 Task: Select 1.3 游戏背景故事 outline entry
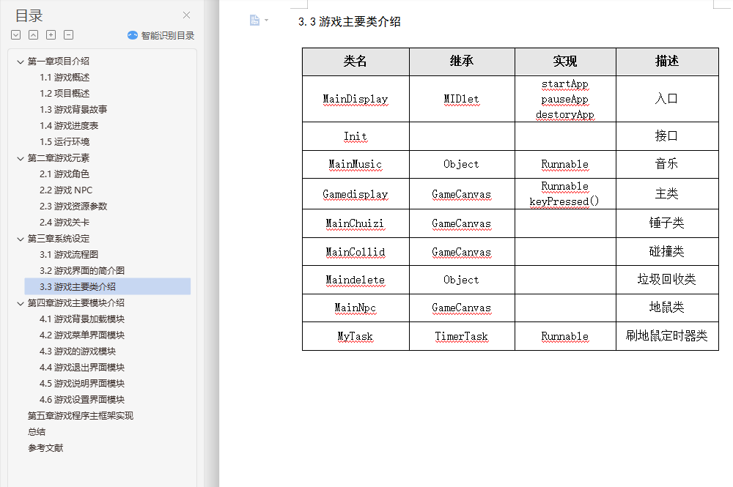pos(73,110)
